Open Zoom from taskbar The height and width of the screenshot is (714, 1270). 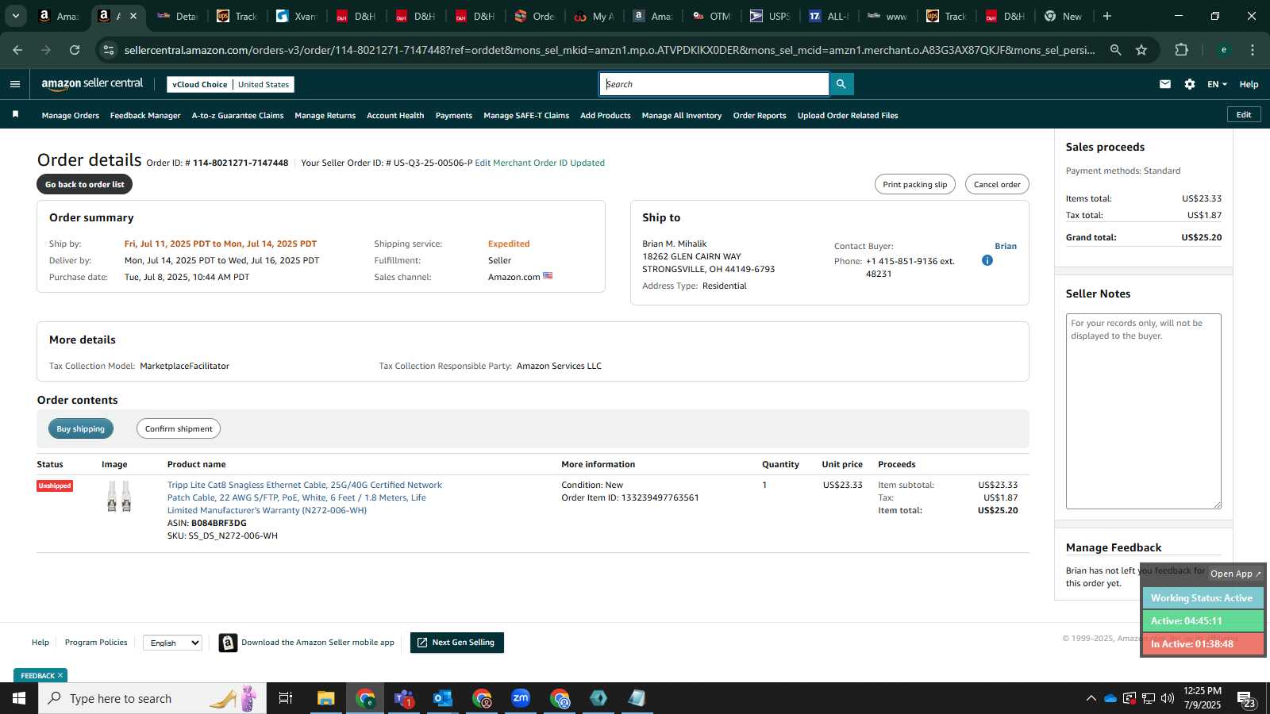pyautogui.click(x=520, y=698)
